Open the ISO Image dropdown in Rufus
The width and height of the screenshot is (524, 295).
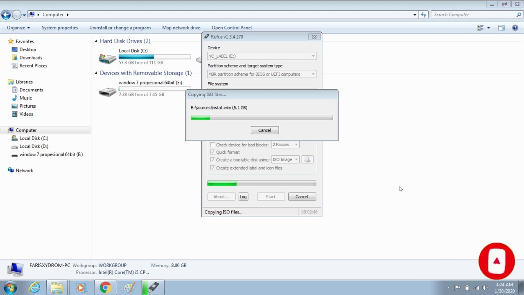pyautogui.click(x=285, y=160)
